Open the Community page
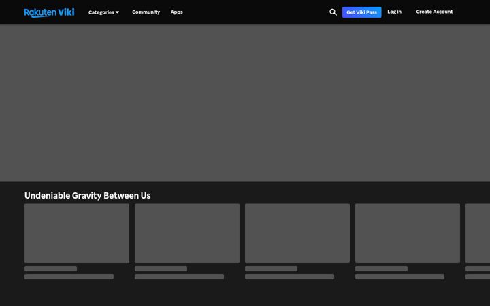The height and width of the screenshot is (306, 490). click(146, 12)
